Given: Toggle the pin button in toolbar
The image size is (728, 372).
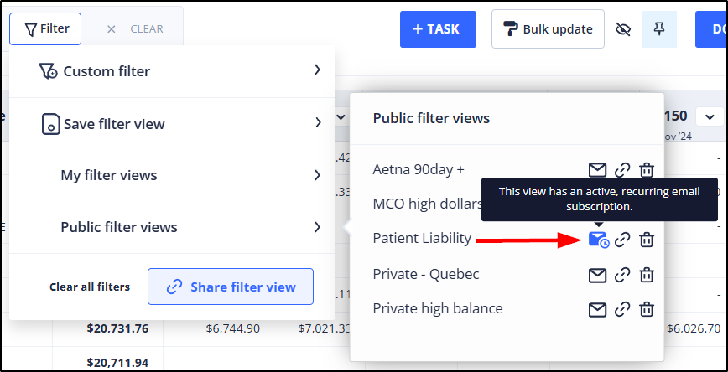Looking at the screenshot, I should click(x=658, y=29).
